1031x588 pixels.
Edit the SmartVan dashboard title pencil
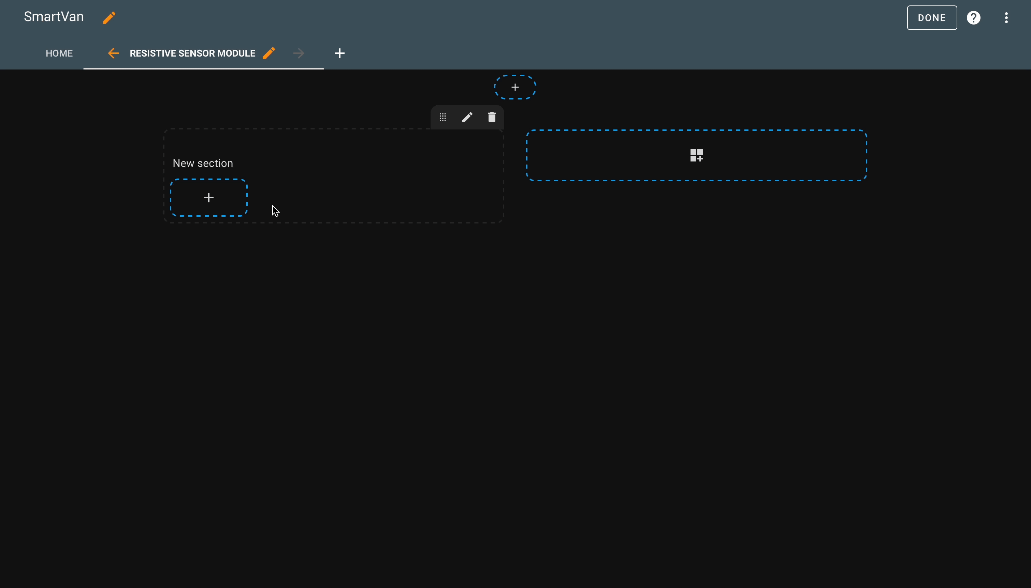[x=109, y=18]
